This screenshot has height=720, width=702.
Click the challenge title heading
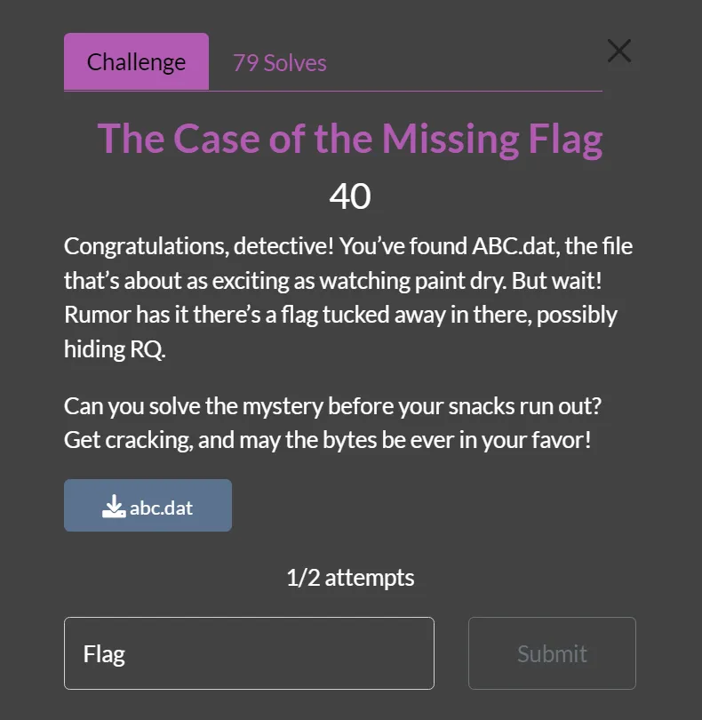[350, 139]
